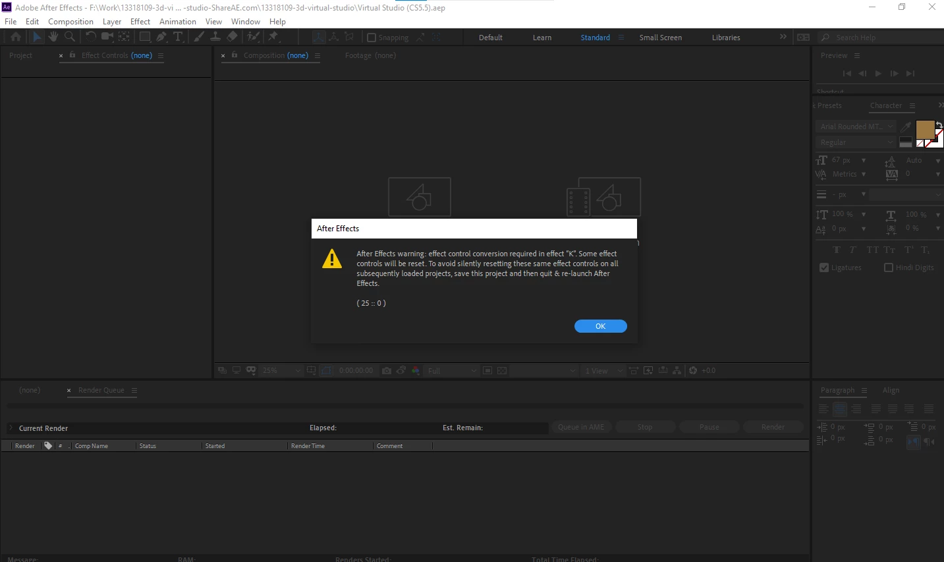Click the Stop button in Render Queue
This screenshot has width=944, height=562.
[645, 427]
